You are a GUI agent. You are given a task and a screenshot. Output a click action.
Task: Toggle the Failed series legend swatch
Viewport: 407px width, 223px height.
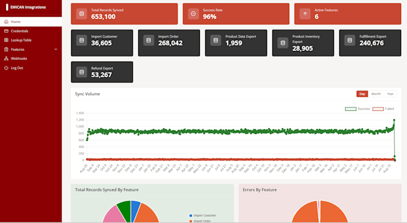pos(378,109)
